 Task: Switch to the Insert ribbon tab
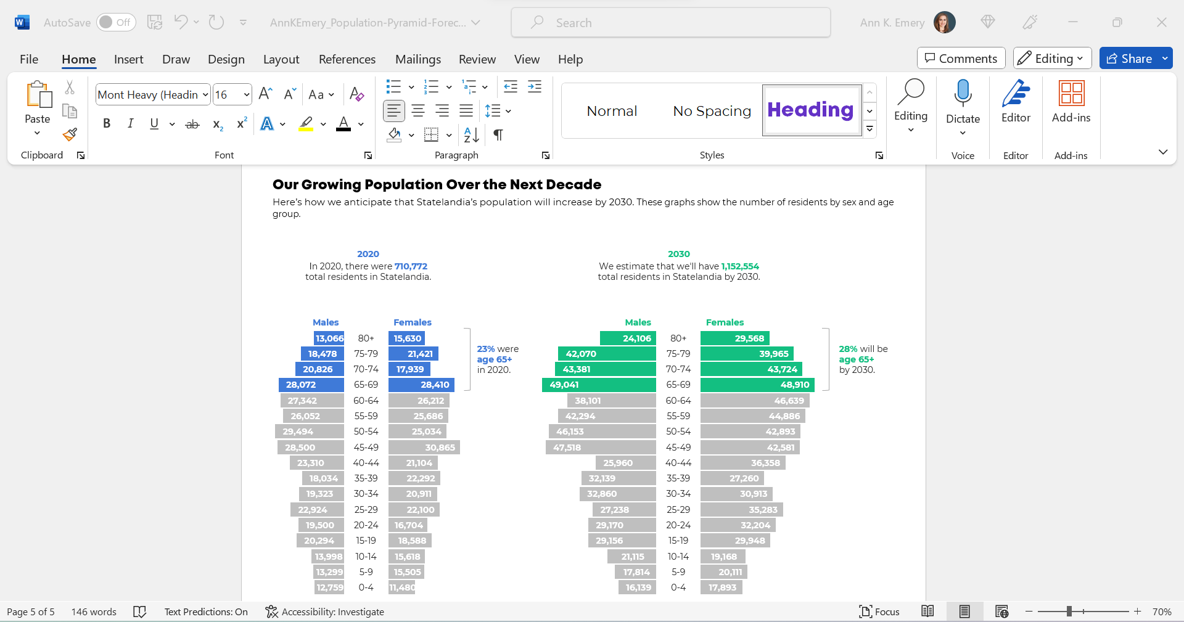(128, 59)
